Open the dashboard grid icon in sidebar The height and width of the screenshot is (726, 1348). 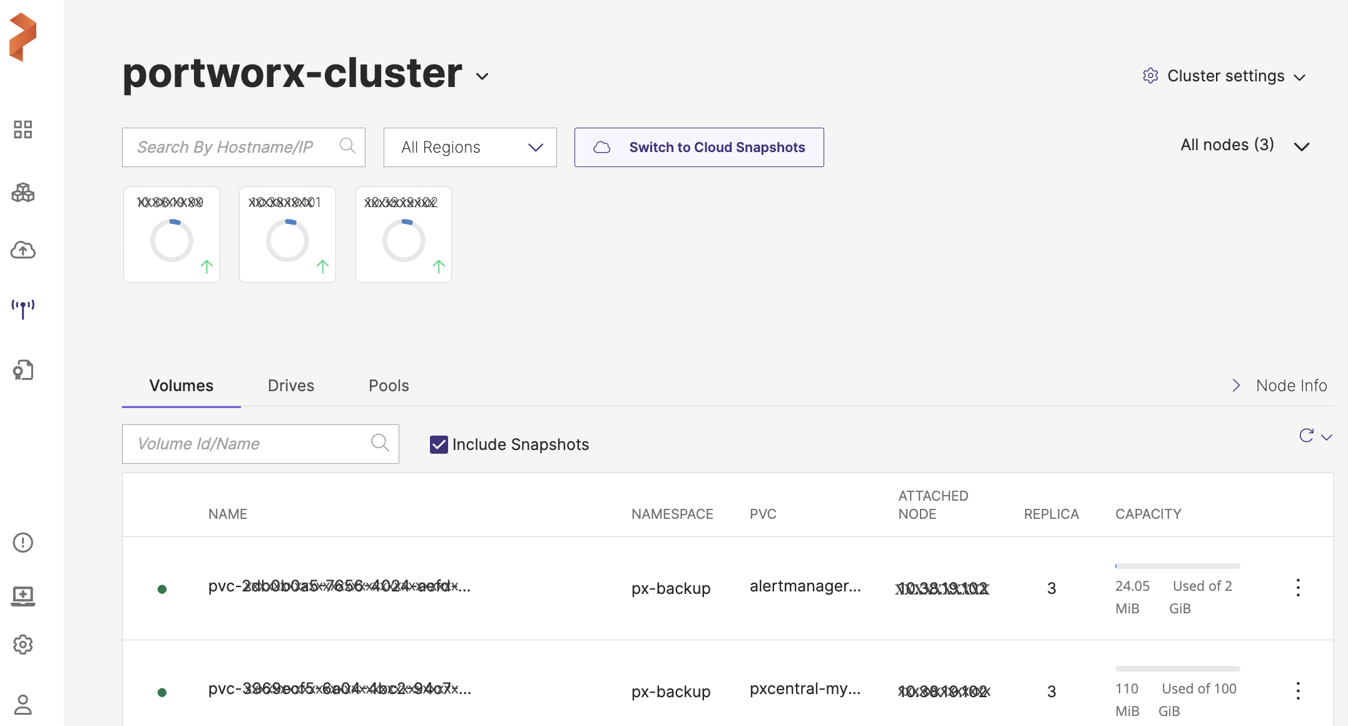click(23, 130)
